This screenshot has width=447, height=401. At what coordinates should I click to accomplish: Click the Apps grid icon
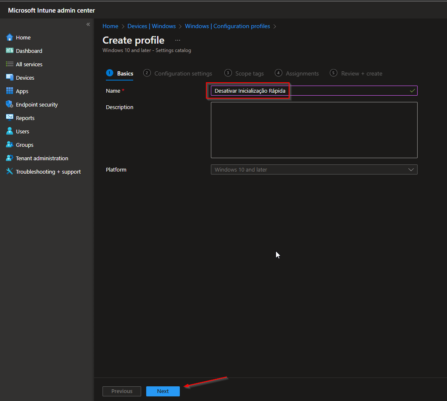click(x=9, y=91)
